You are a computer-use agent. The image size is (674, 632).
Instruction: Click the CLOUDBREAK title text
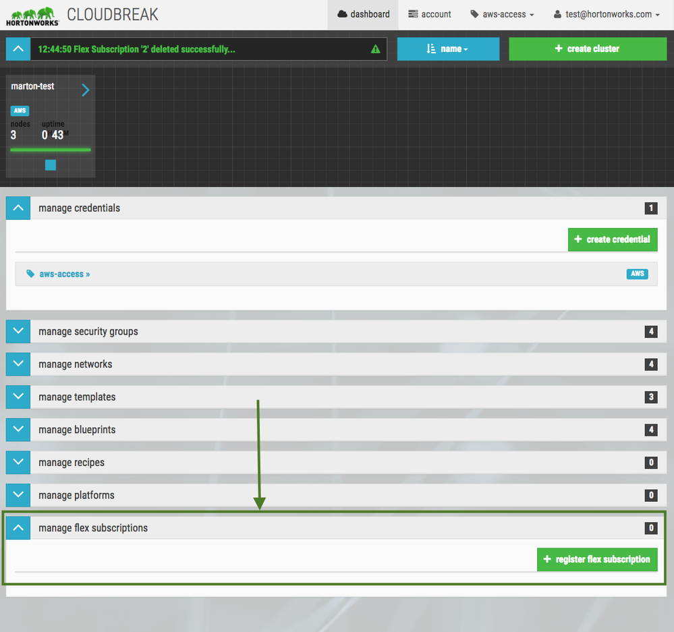point(113,15)
